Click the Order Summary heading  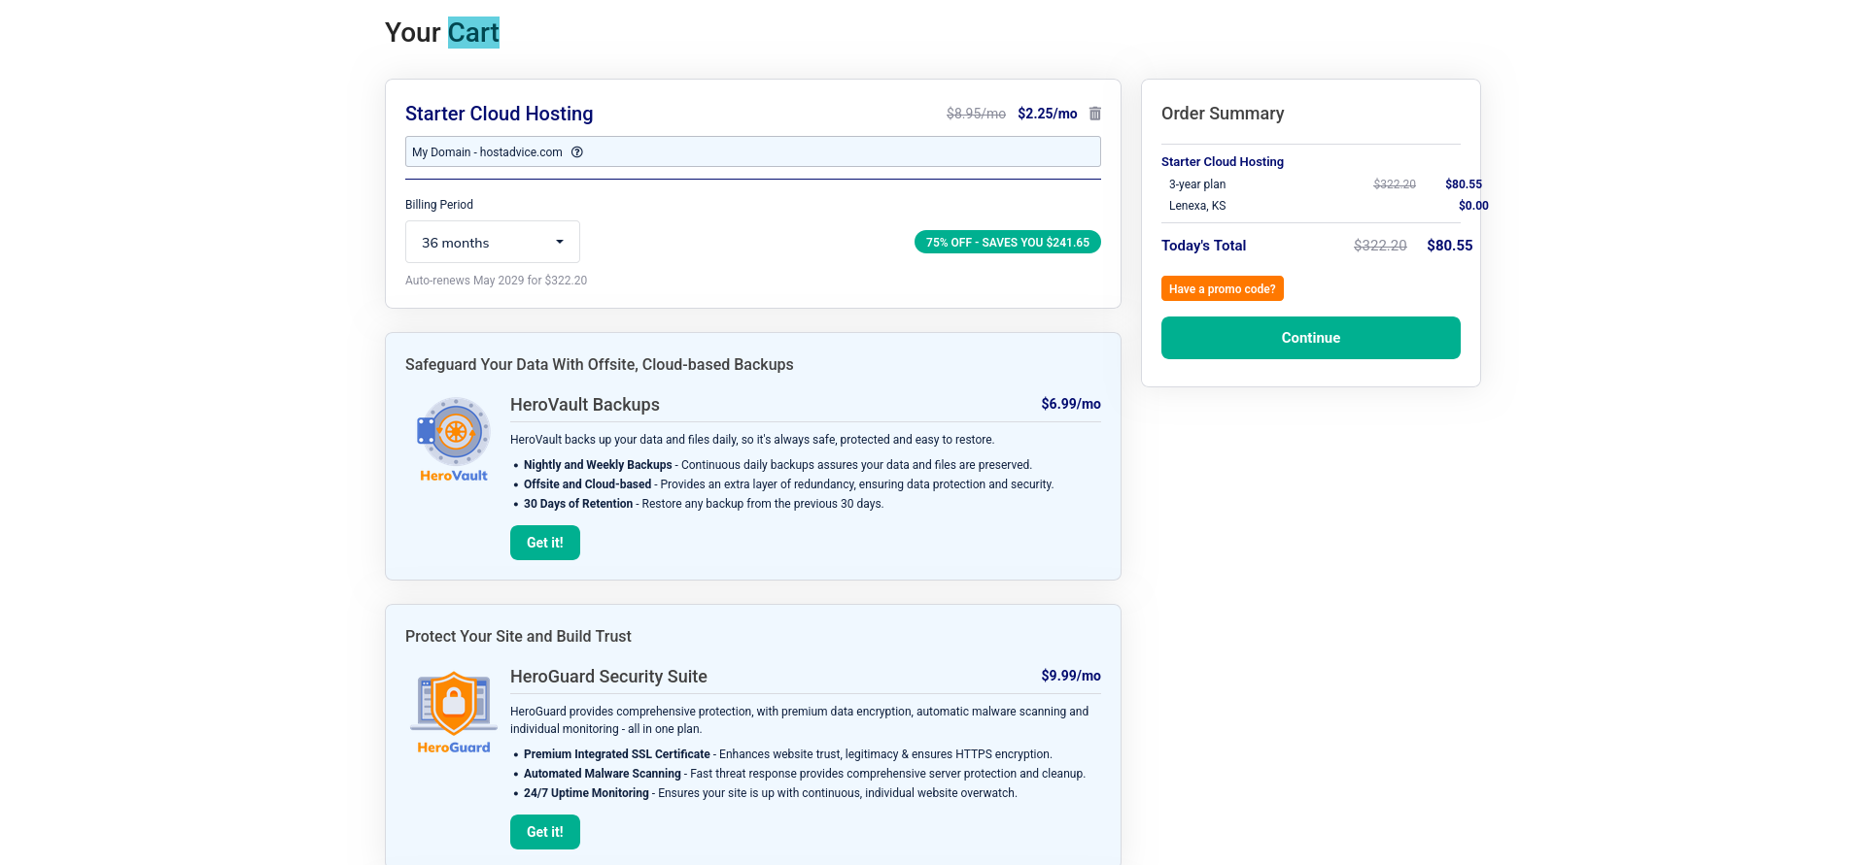(1223, 114)
